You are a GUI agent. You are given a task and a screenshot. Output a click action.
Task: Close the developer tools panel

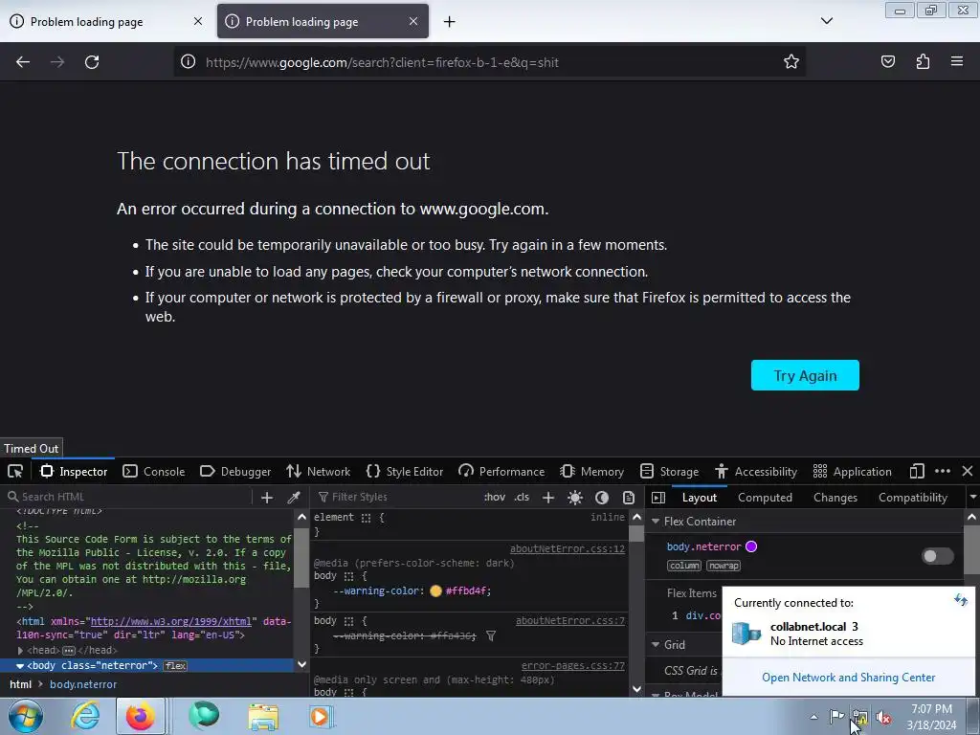pos(968,471)
